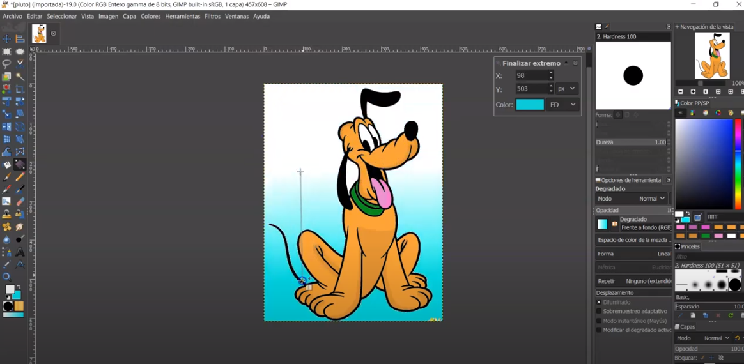744x364 pixels.
Task: Toggle the Difuminado checkbox
Action: coord(599,302)
